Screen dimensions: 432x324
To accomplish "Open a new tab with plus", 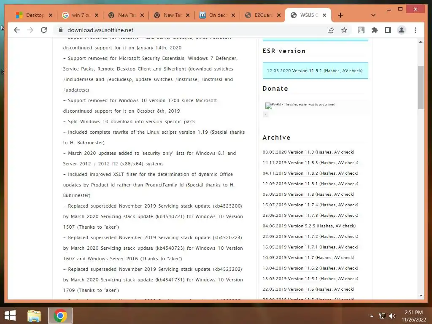I will 340,15.
